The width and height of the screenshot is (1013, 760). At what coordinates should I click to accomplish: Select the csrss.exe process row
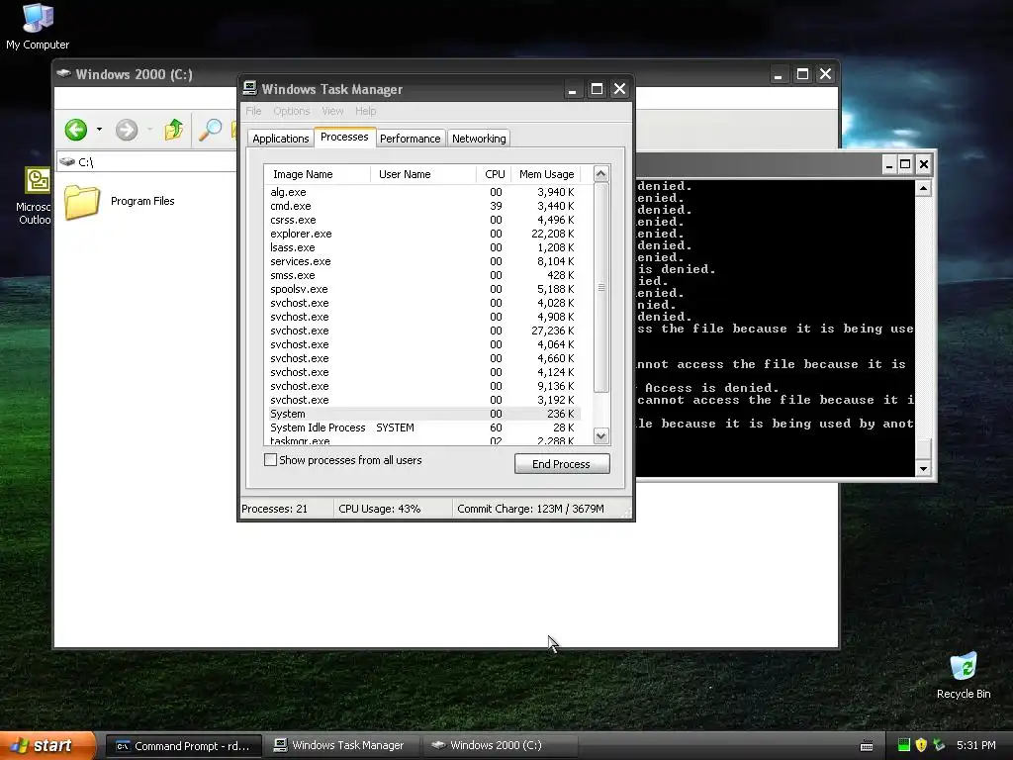(x=423, y=220)
